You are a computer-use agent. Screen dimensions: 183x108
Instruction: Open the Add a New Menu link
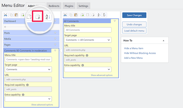tap(133, 58)
